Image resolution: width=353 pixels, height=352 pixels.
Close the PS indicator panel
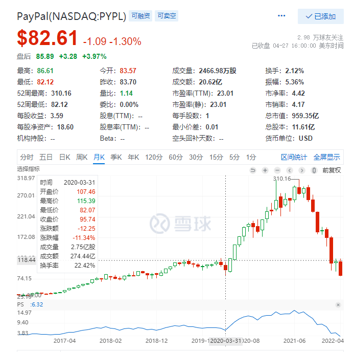(x=338, y=305)
